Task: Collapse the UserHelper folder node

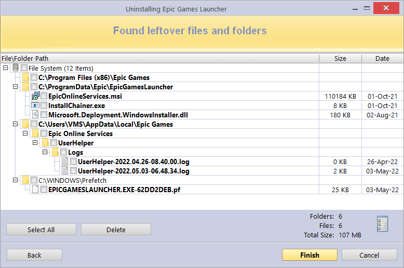Action: (35, 142)
